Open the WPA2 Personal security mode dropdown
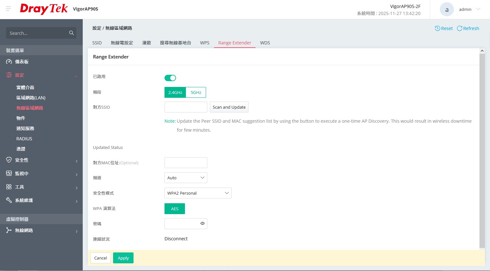 pos(198,193)
